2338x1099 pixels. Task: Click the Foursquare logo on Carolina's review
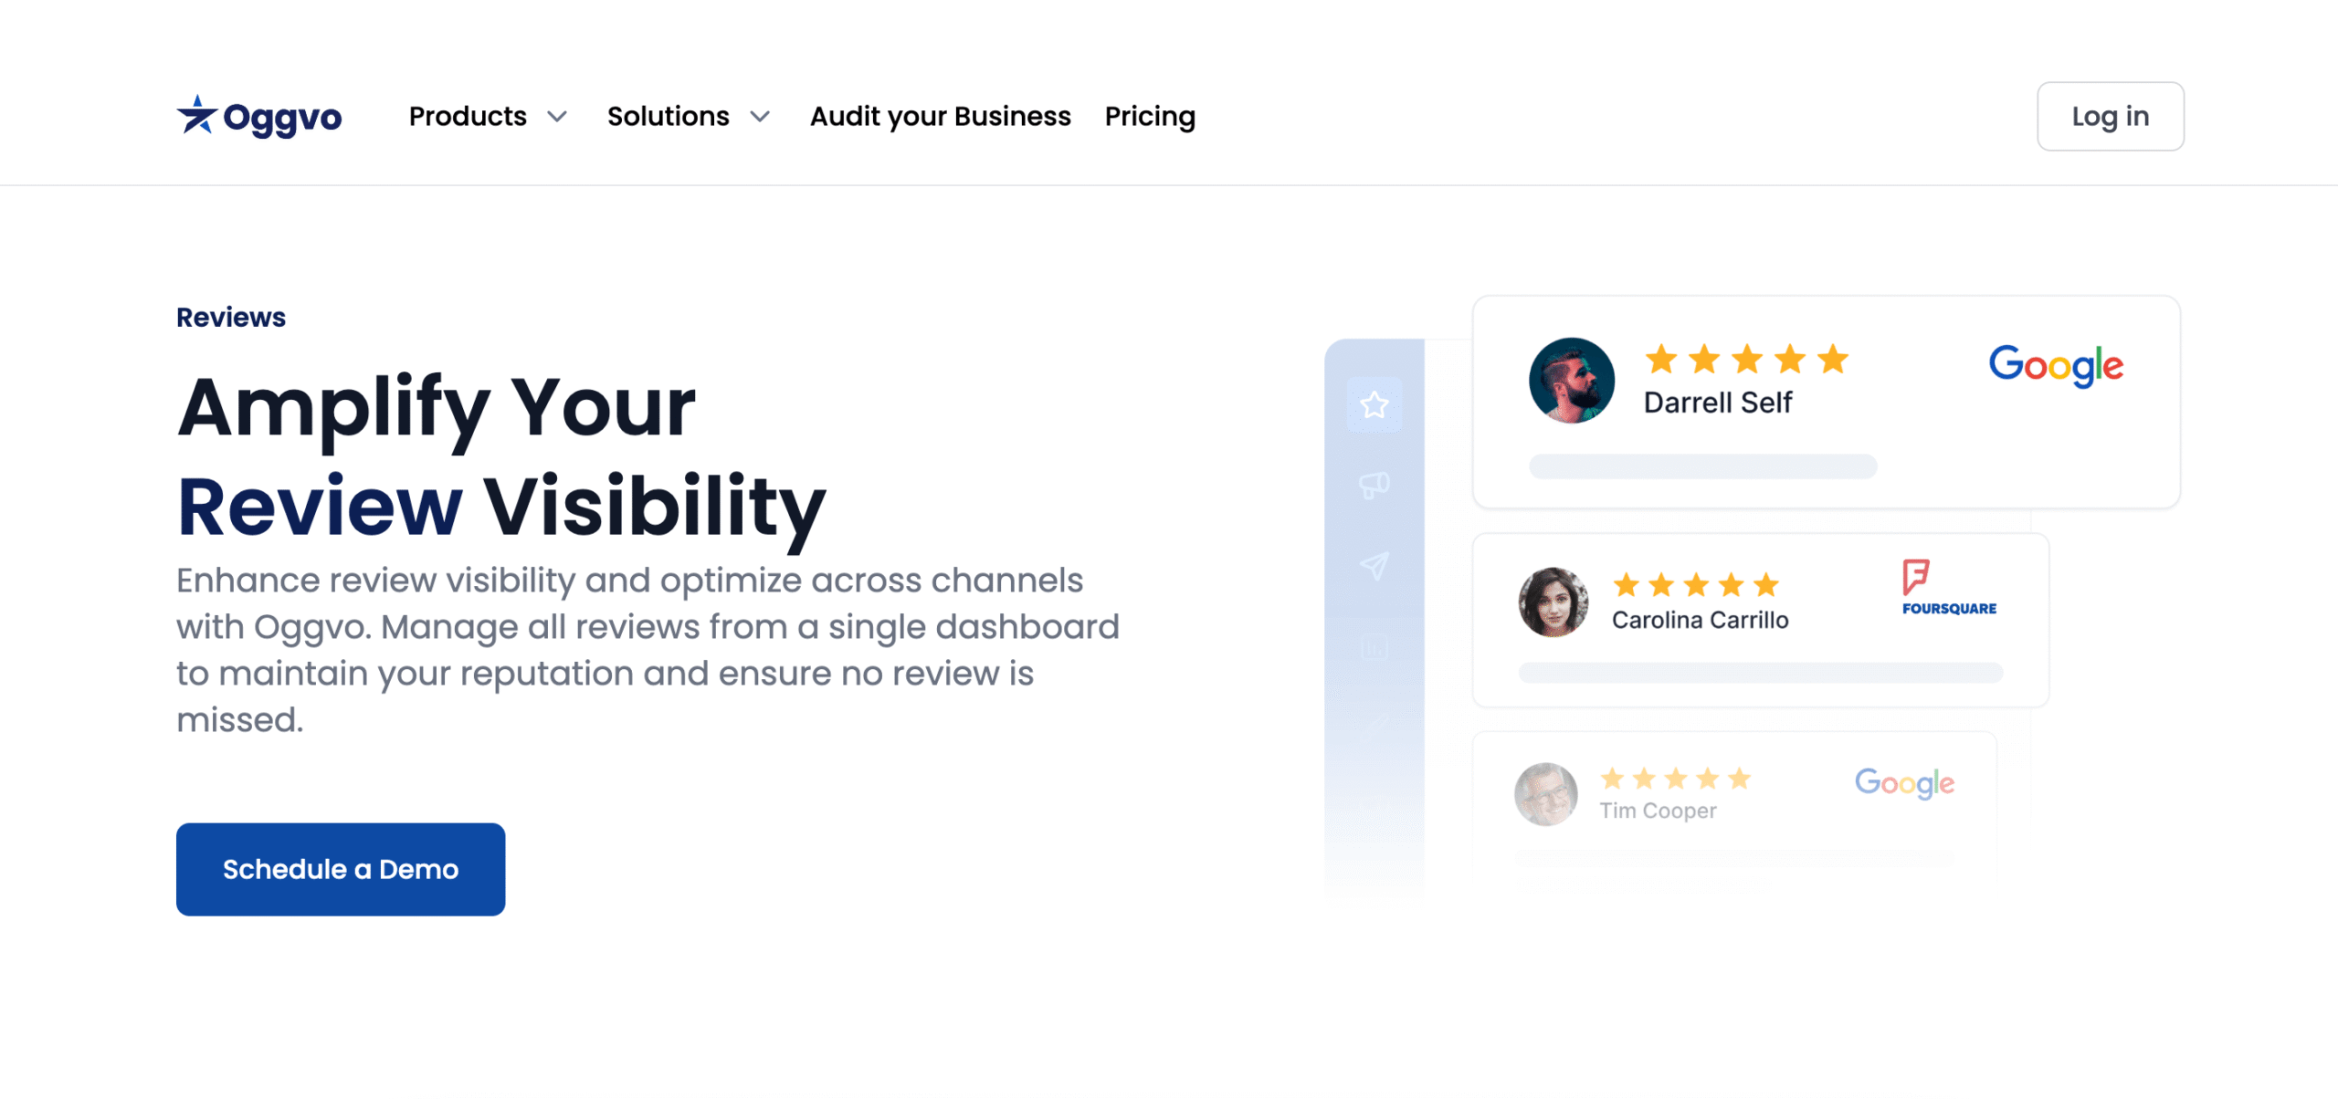coord(1949,588)
